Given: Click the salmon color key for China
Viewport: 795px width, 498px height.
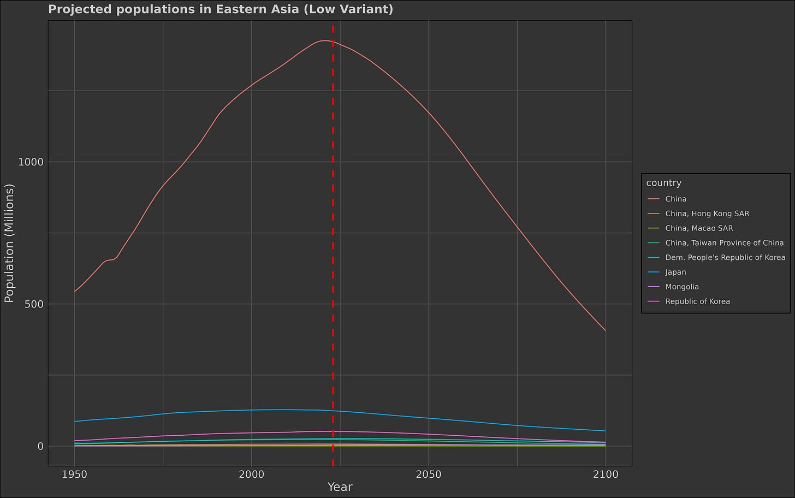Looking at the screenshot, I should [654, 199].
